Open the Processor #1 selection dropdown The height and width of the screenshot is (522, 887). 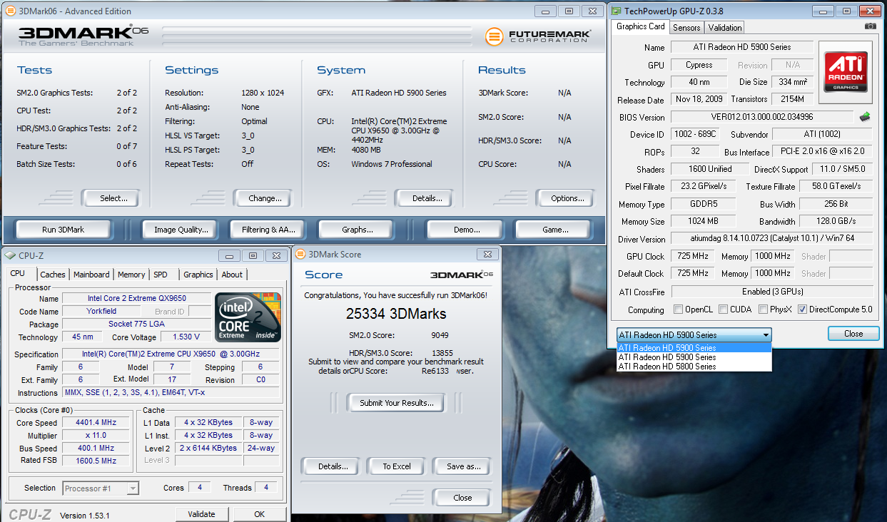point(101,488)
